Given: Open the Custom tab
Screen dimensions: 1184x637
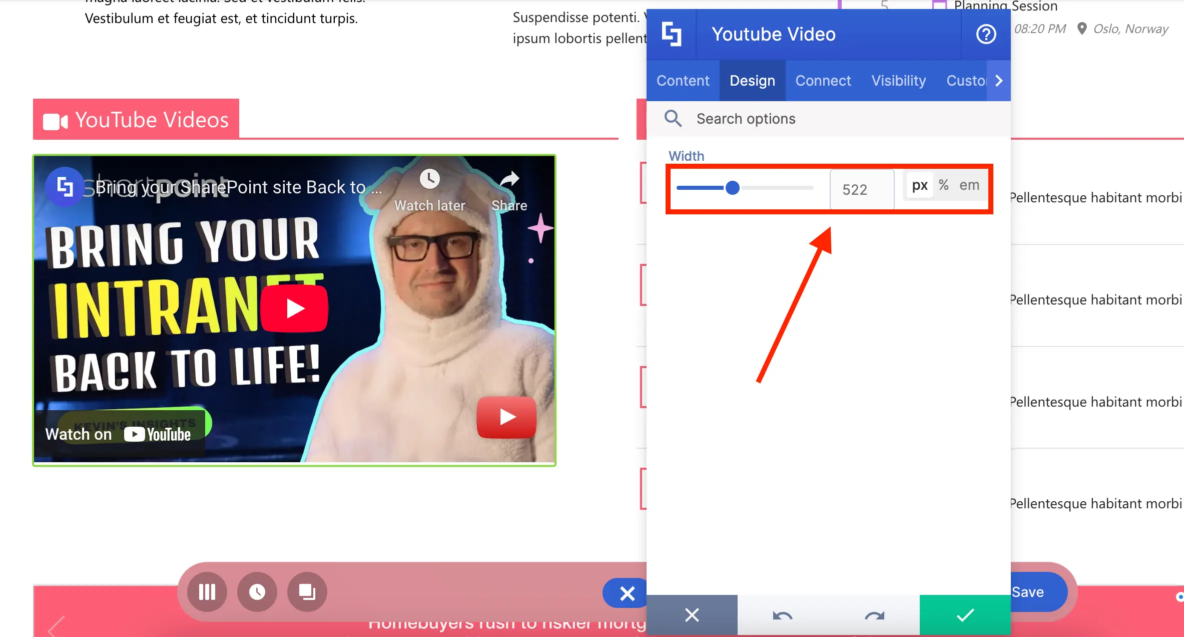Looking at the screenshot, I should (966, 81).
